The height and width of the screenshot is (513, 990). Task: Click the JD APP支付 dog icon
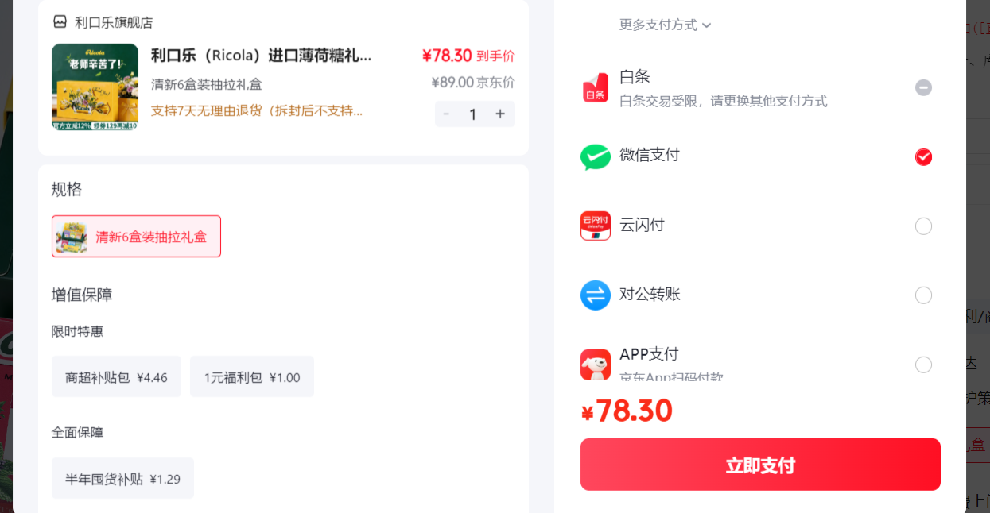tap(596, 364)
